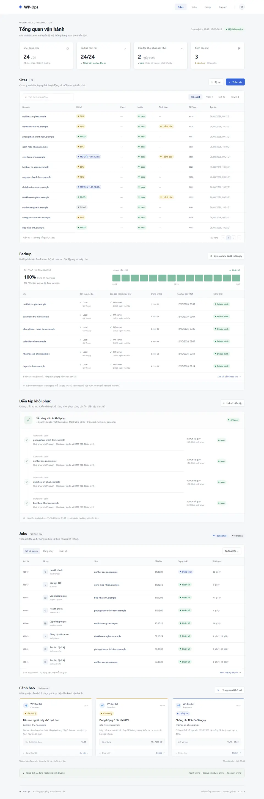Click the TLS icon for job #1847
264x799 pixels.
coord(45,585)
